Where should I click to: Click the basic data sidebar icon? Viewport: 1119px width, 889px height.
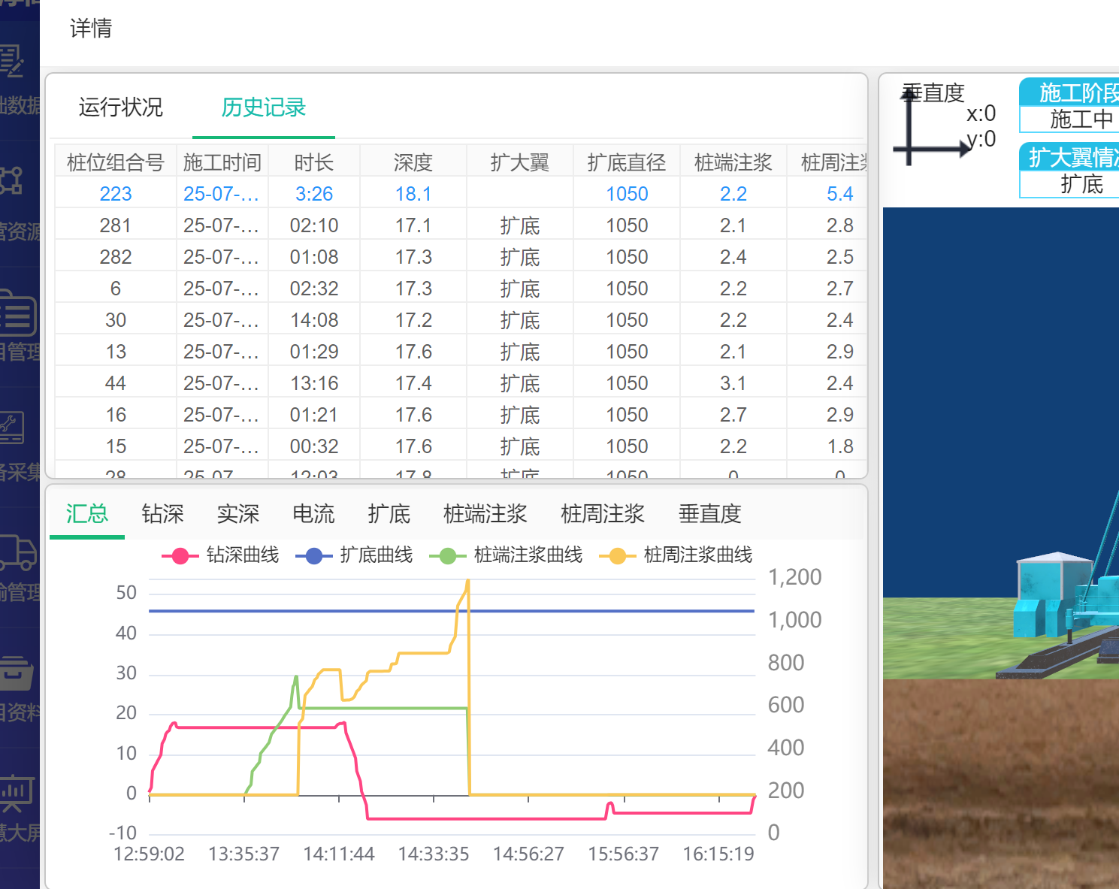pos(14,62)
